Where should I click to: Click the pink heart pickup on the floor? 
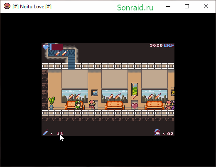135,106
